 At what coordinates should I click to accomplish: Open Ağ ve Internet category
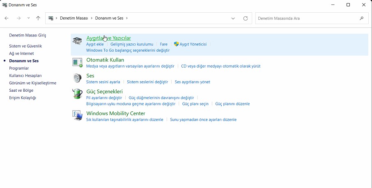[21, 54]
